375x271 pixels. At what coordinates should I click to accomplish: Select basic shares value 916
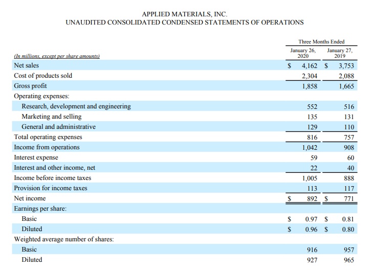pos(312,250)
